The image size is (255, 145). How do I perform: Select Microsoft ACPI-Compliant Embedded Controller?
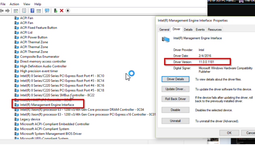tap(52, 124)
